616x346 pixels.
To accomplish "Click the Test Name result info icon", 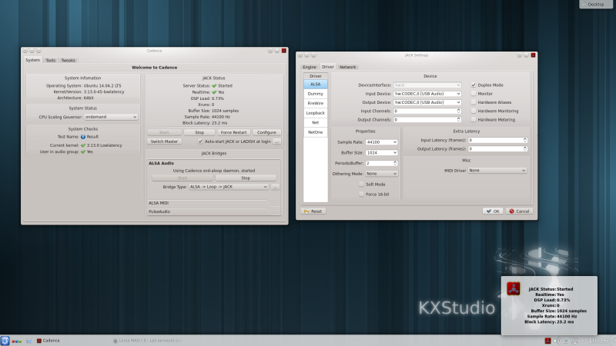I will [83, 136].
